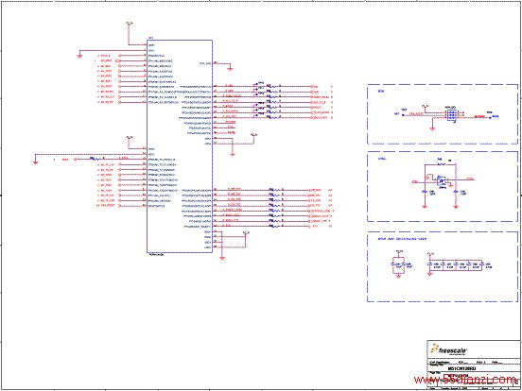Select the large microcontroller chip symbol
The height and width of the screenshot is (391, 522).
point(180,146)
